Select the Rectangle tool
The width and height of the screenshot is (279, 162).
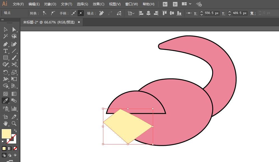tap(6, 58)
